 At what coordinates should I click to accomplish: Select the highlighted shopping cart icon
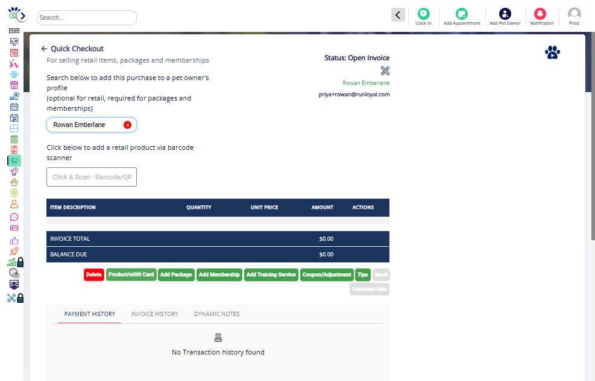[14, 161]
